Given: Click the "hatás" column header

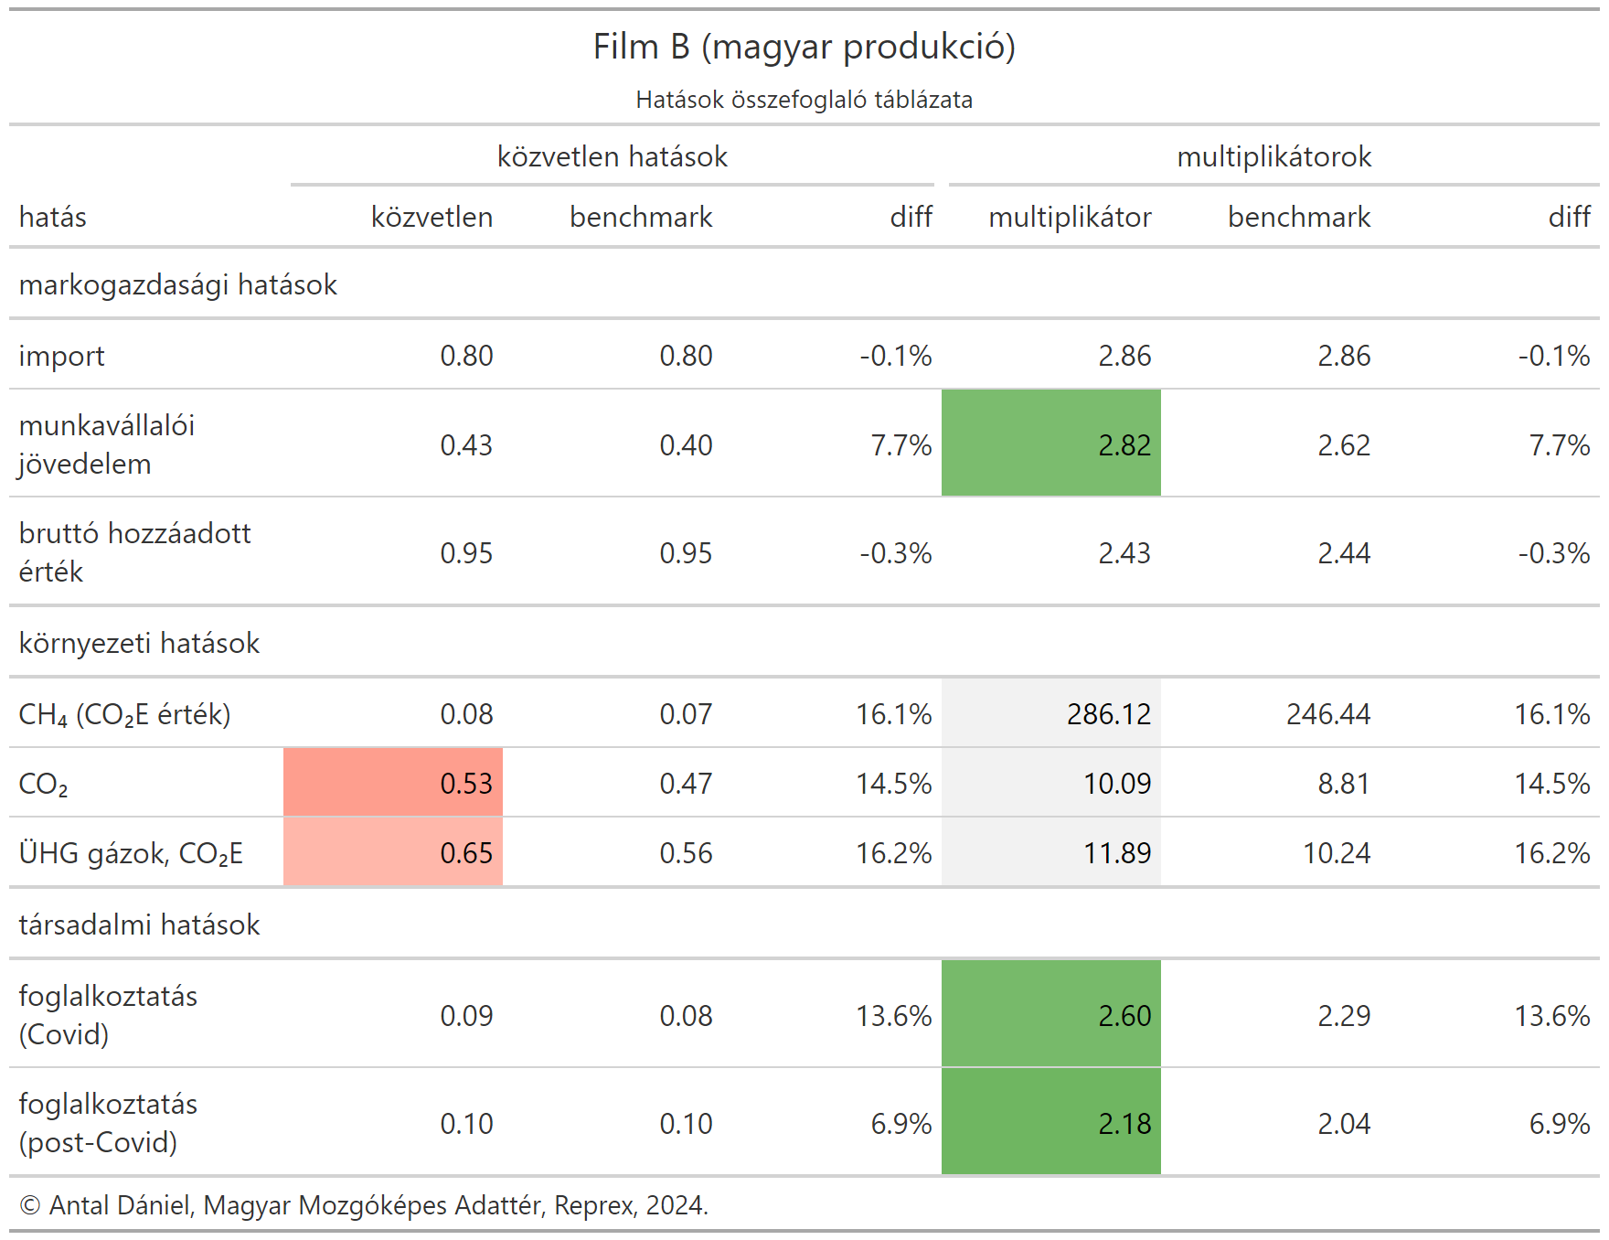Looking at the screenshot, I should [x=53, y=217].
